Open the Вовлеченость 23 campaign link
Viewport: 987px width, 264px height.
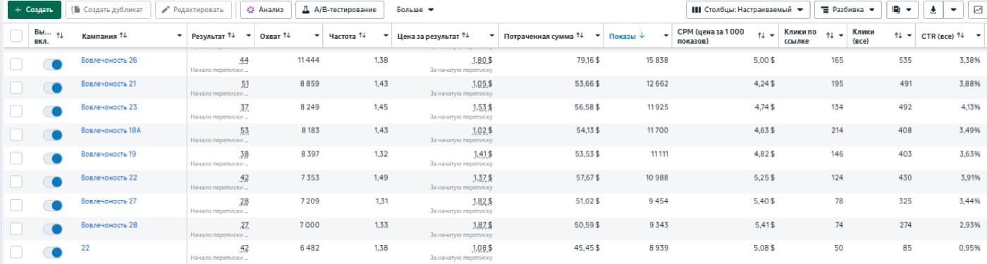tap(109, 107)
